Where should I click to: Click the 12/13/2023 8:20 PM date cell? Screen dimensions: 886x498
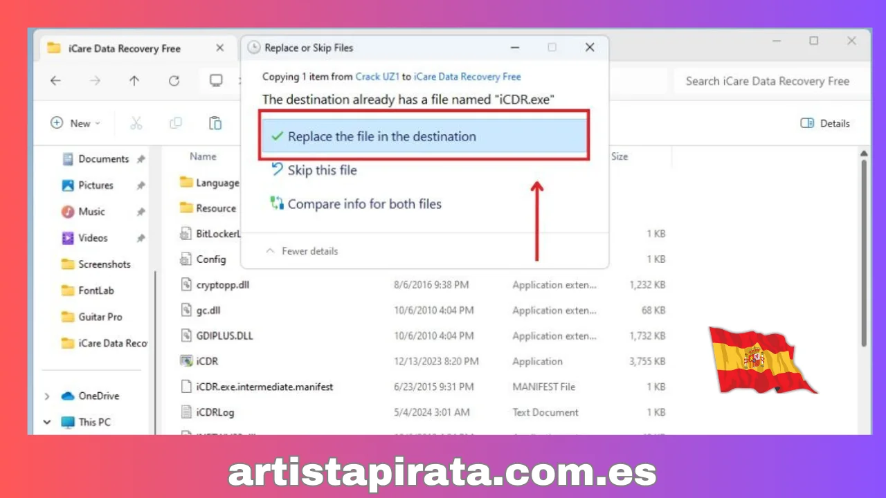(436, 361)
